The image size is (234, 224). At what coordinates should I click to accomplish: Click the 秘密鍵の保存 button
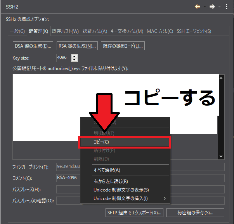click(195, 213)
